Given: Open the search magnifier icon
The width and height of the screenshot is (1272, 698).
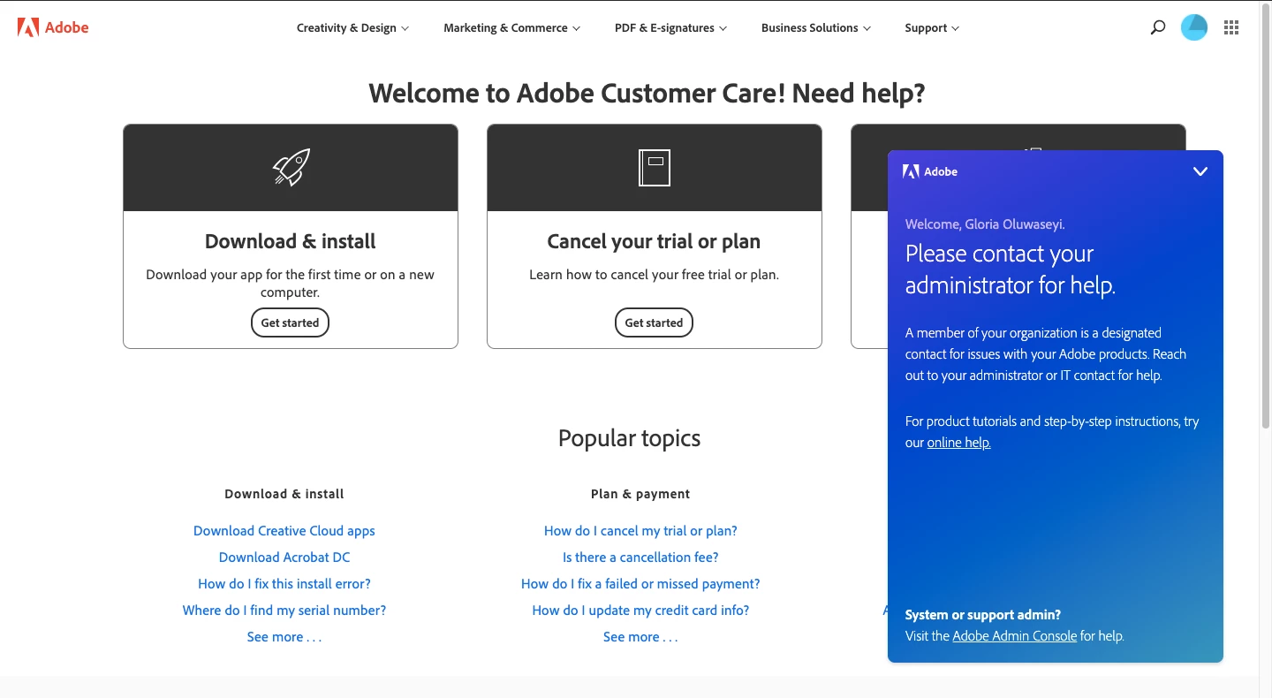Looking at the screenshot, I should (1158, 27).
